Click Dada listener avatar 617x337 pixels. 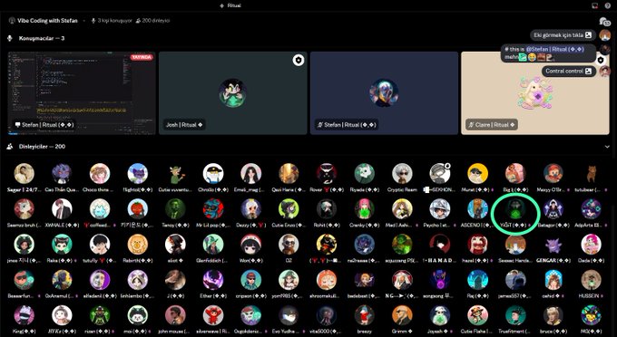[x=591, y=245]
